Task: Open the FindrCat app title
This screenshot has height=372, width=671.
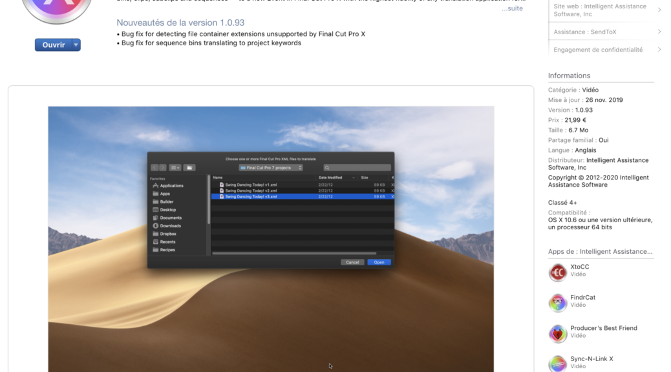Action: 582,298
